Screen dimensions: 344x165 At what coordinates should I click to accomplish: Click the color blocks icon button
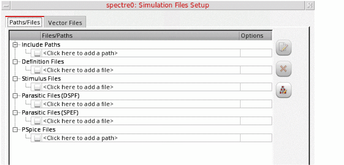pyautogui.click(x=283, y=91)
